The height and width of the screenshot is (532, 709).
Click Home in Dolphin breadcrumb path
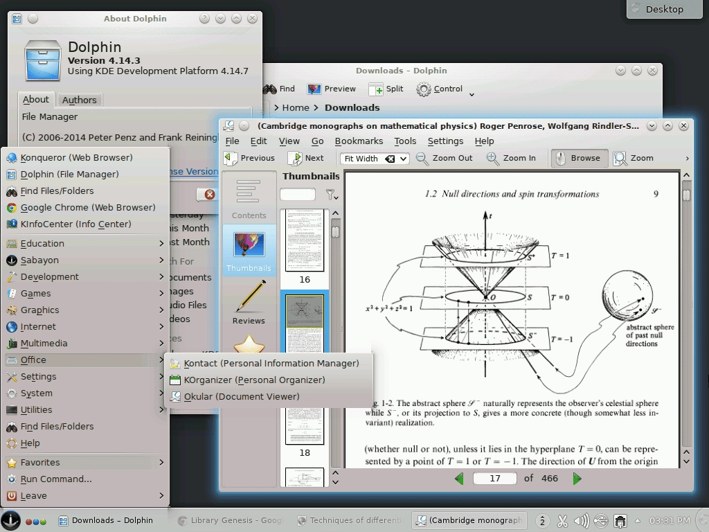(x=296, y=107)
